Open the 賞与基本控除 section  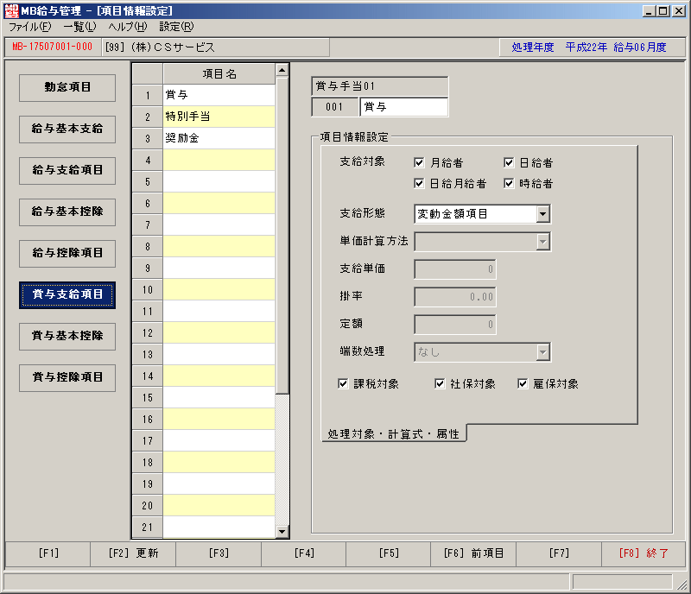click(67, 336)
